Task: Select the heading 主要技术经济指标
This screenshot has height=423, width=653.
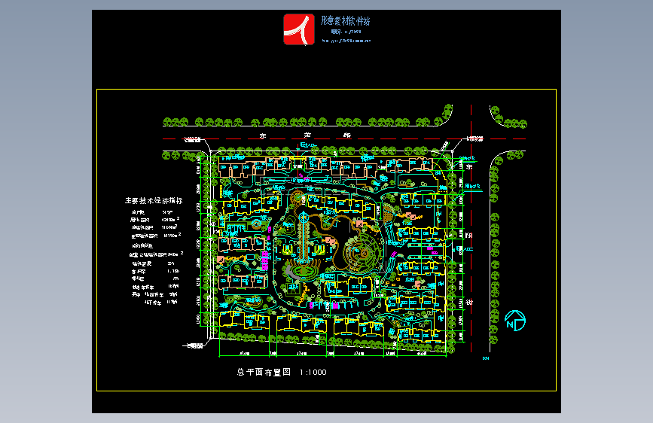Action: tap(154, 201)
